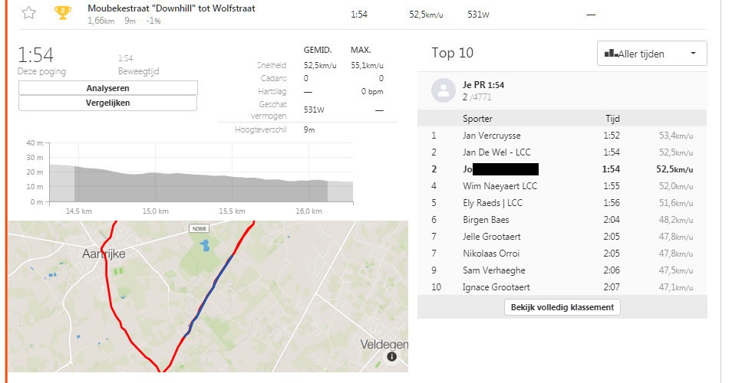Click the map info icon
Screen dimensions: 742x383
tap(392, 357)
